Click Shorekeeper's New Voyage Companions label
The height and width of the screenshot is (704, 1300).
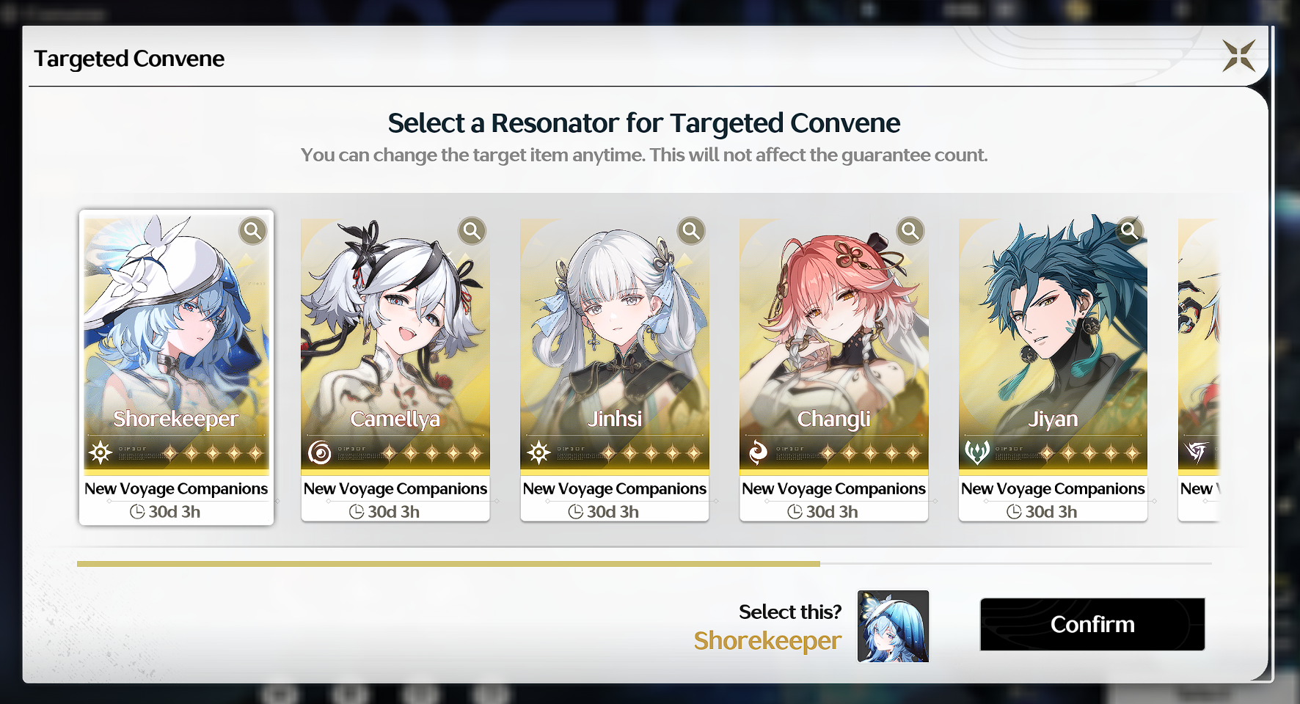[x=176, y=488]
